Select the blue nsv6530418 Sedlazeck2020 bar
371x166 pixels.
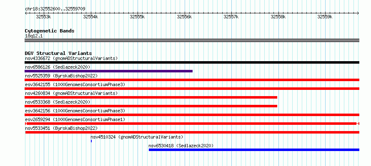click(x=254, y=150)
